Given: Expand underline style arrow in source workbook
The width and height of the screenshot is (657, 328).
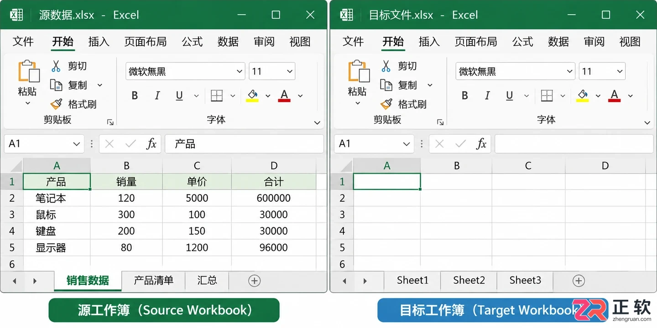Looking at the screenshot, I should (x=196, y=96).
